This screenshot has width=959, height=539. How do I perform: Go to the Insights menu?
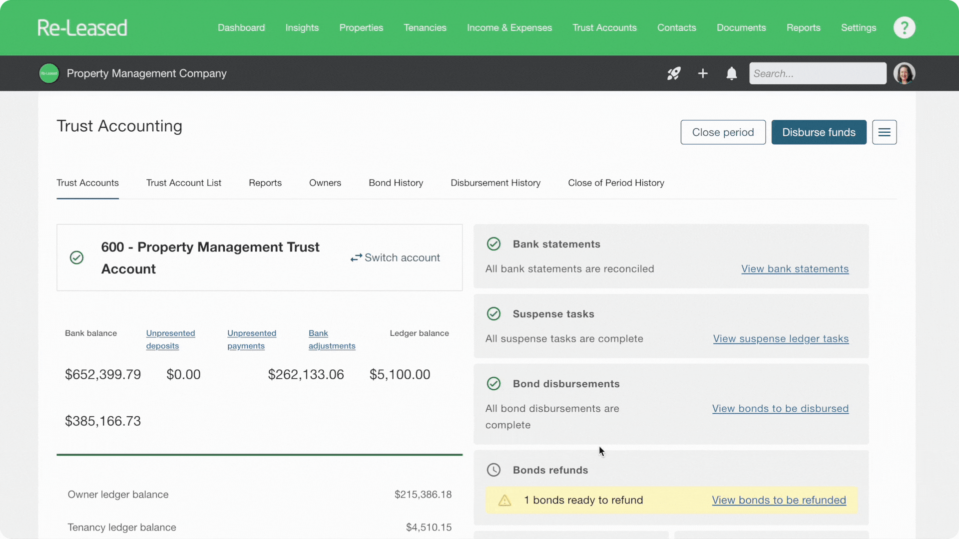point(302,28)
